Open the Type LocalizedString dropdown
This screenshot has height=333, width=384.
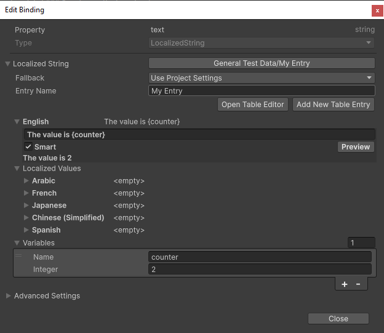tap(262, 43)
